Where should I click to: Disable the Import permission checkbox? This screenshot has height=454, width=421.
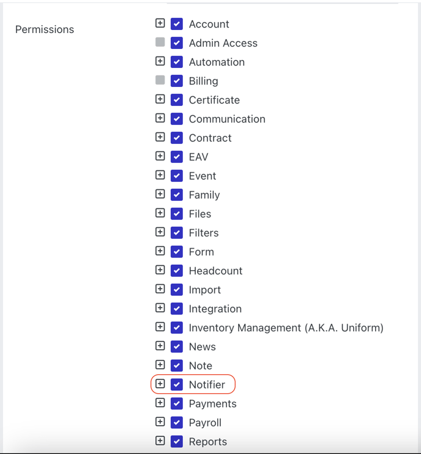point(177,290)
